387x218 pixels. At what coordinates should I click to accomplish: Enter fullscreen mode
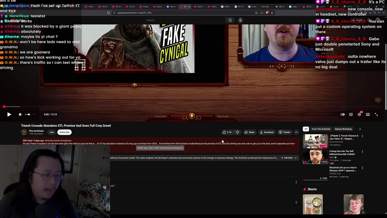coord(376,114)
